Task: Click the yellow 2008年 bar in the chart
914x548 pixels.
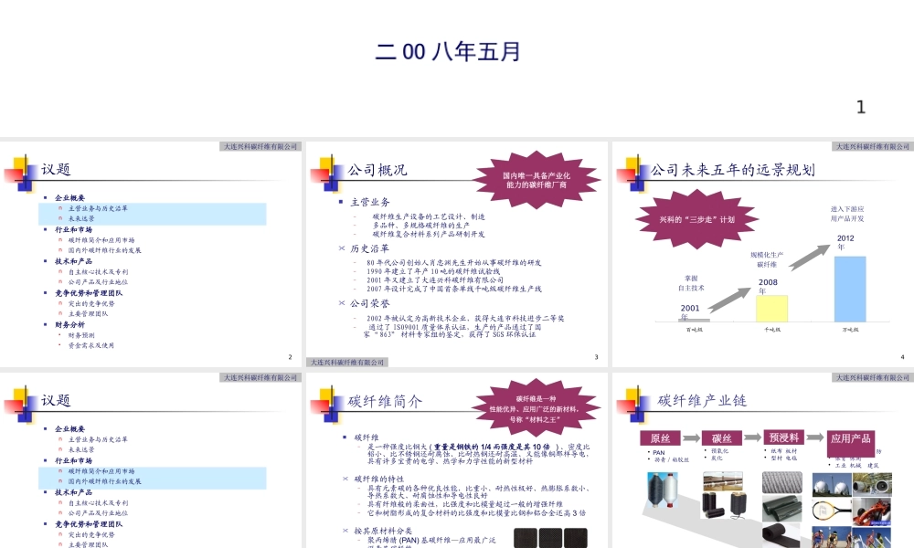Action: [x=771, y=309]
